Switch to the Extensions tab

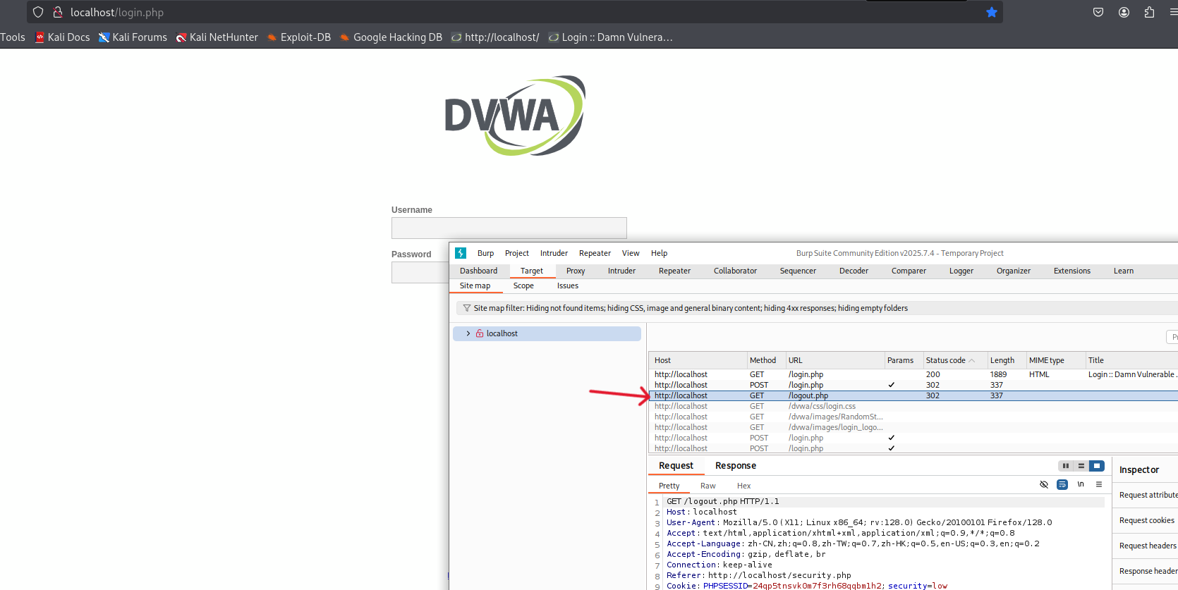click(1071, 271)
